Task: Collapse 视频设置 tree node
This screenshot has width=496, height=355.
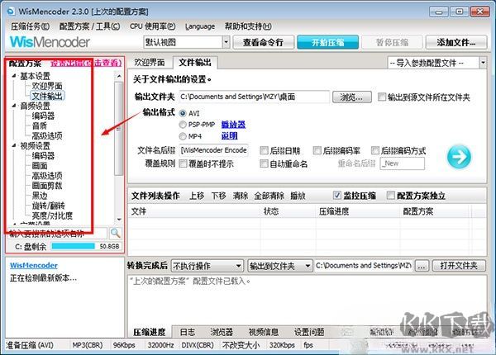Action: click(x=14, y=145)
